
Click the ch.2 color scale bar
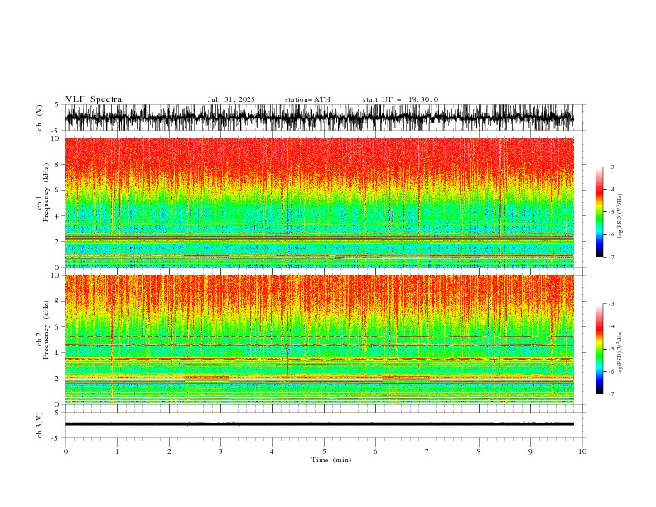599,349
